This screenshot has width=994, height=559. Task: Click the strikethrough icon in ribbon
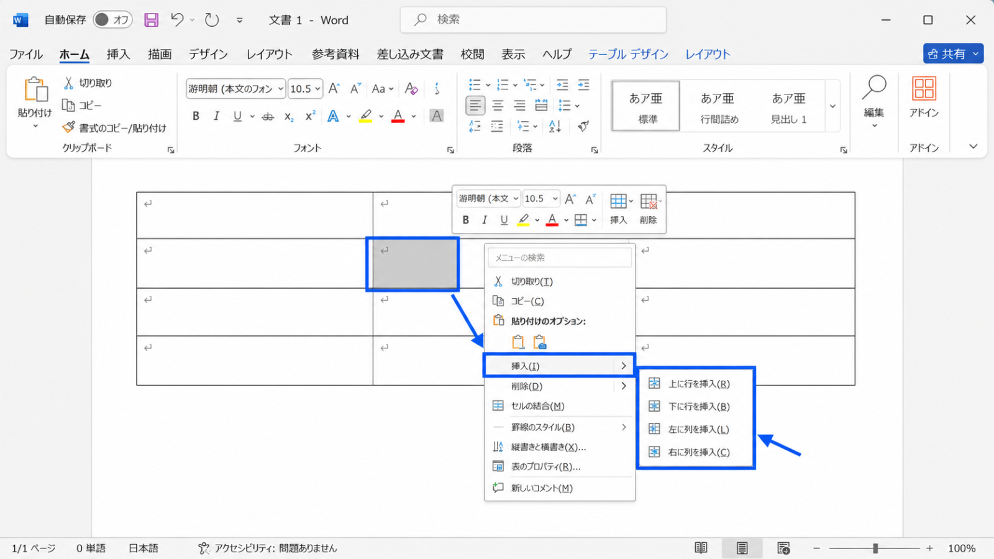point(268,116)
